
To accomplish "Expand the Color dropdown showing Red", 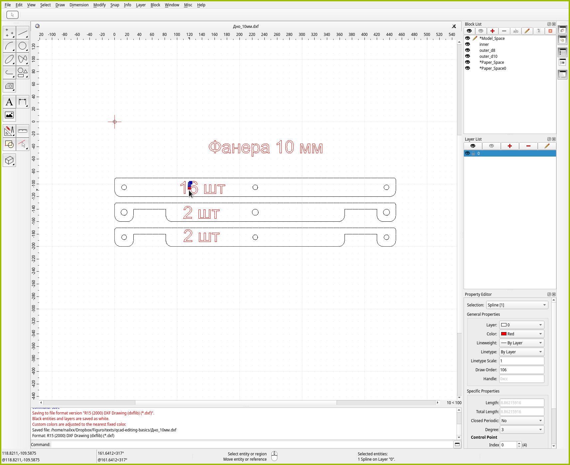I will click(521, 334).
